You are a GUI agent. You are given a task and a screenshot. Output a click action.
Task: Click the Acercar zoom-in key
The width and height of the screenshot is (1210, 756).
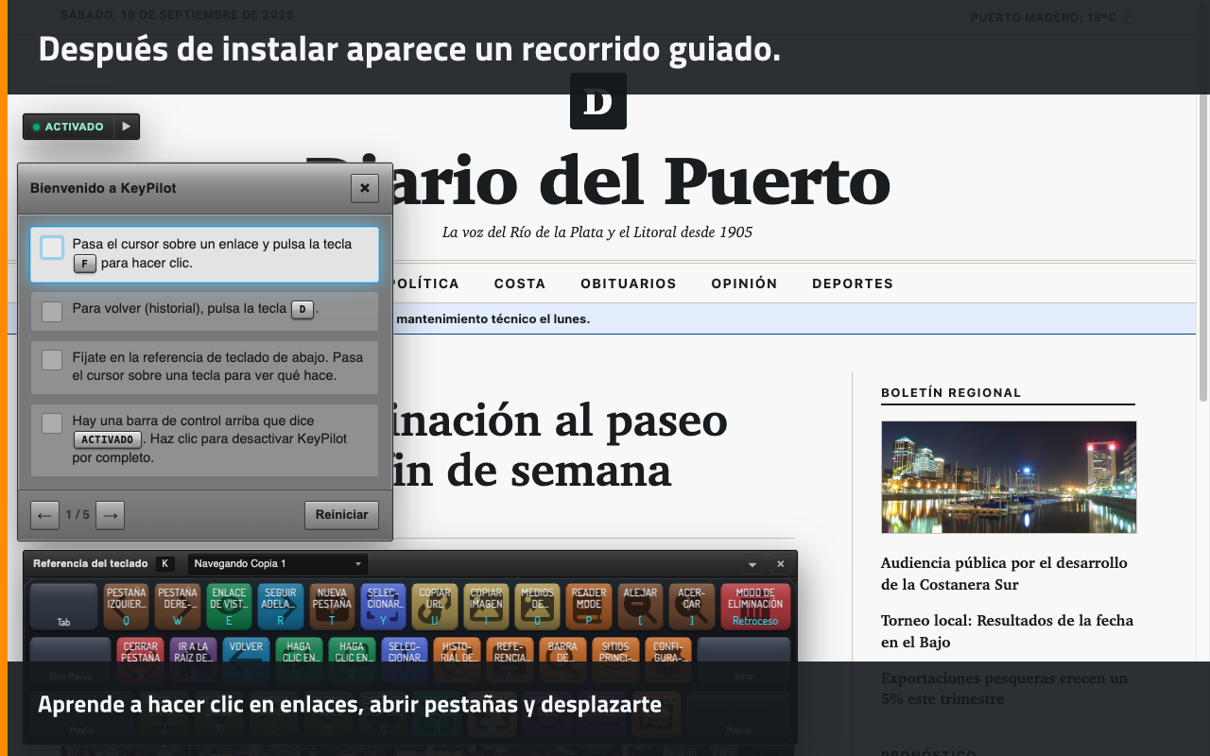691,607
